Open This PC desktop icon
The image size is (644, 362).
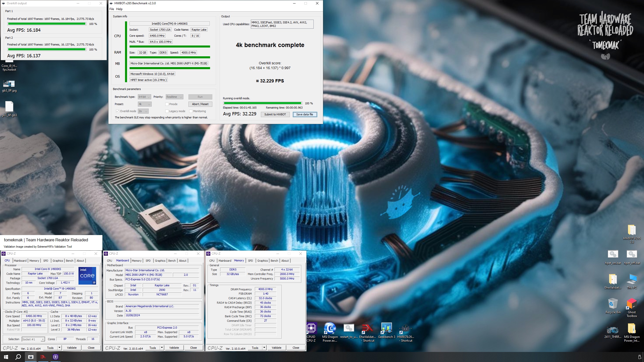click(632, 282)
